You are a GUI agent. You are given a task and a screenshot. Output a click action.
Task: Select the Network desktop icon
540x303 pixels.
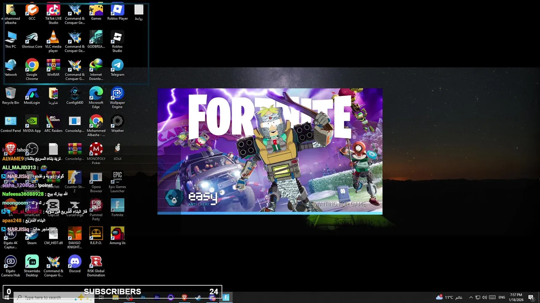pos(11,68)
